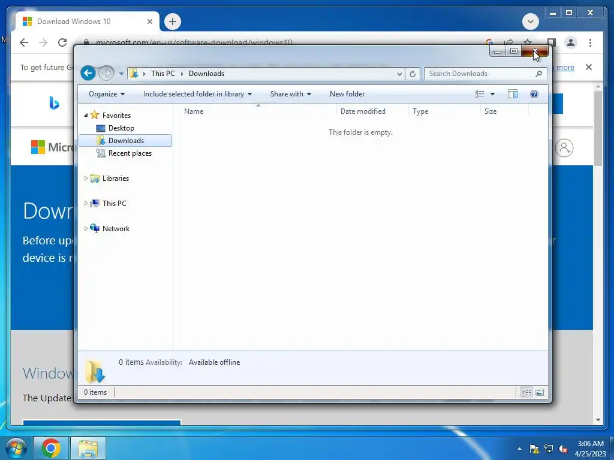
Task: Toggle the preview pane
Action: 513,94
